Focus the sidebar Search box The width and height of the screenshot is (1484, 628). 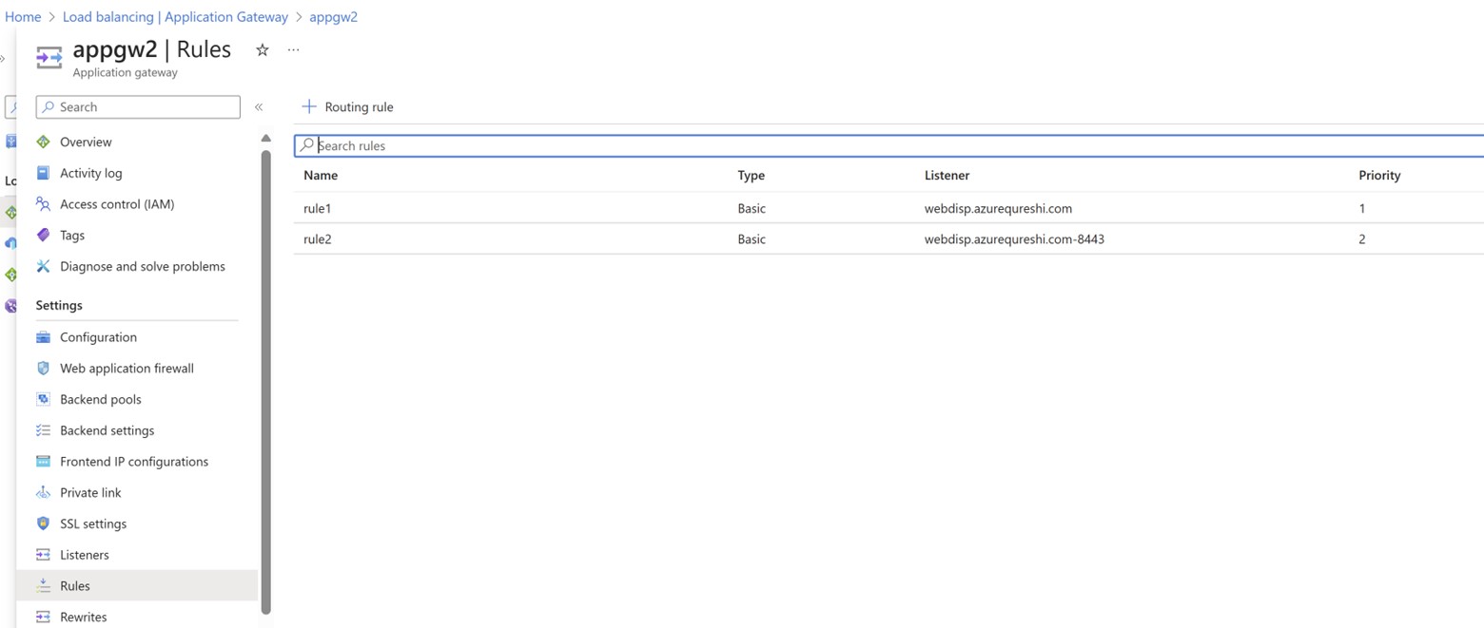tap(138, 106)
